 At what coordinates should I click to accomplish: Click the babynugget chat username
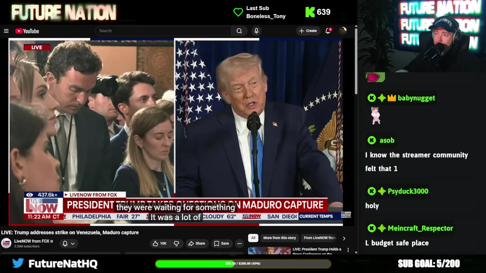(416, 98)
